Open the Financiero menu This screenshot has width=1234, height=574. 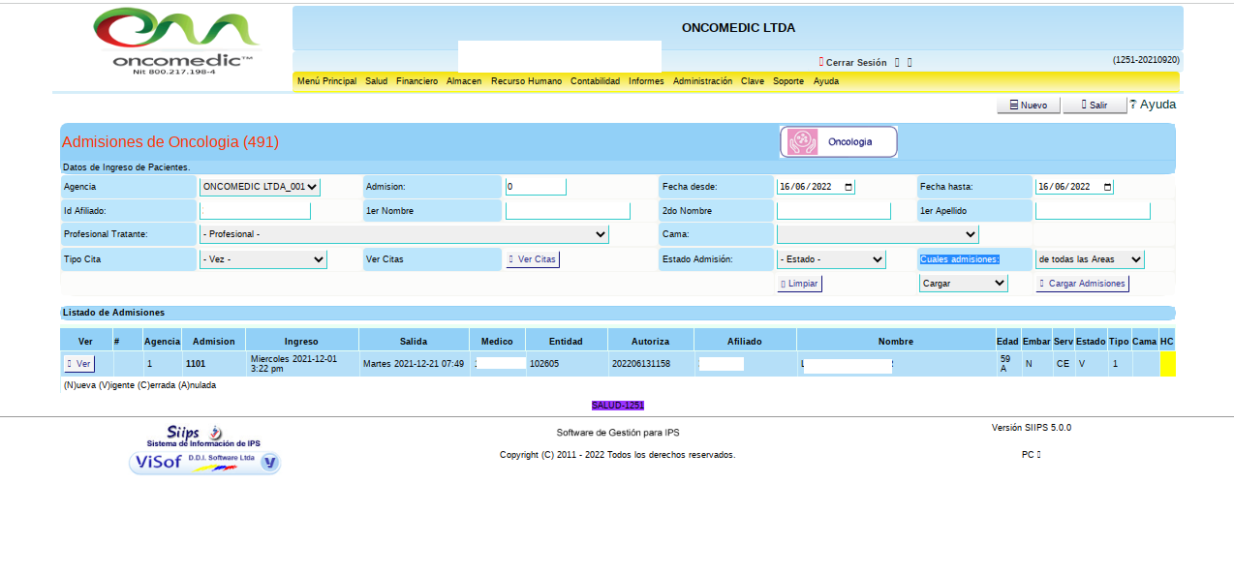coord(416,81)
